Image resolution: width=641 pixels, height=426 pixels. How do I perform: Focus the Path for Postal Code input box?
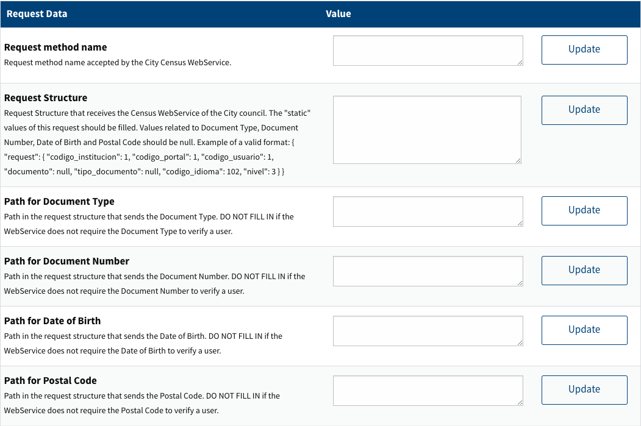pyautogui.click(x=427, y=390)
